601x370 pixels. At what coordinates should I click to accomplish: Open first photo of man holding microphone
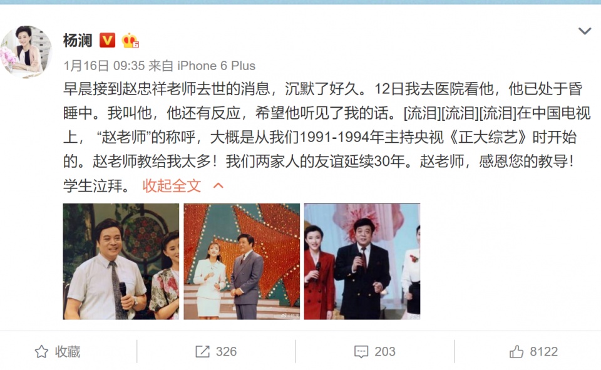point(121,262)
